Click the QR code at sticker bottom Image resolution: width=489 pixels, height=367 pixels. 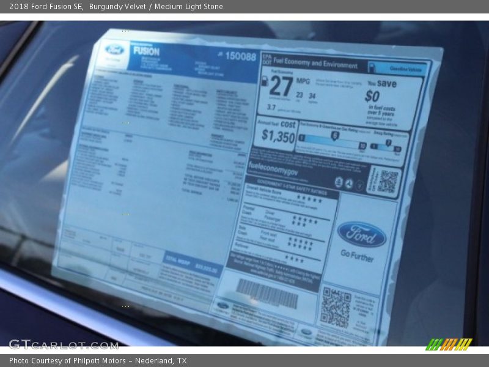336,307
